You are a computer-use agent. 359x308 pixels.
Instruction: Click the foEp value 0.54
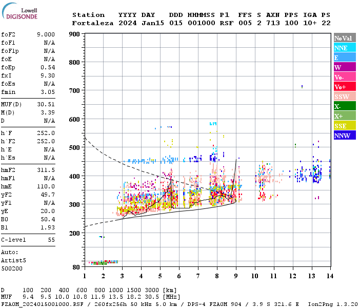[x=48, y=67]
